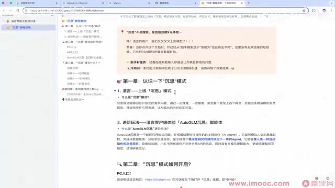Click the bottom-right help circle icon
This screenshot has width=335, height=188.
[x=328, y=178]
